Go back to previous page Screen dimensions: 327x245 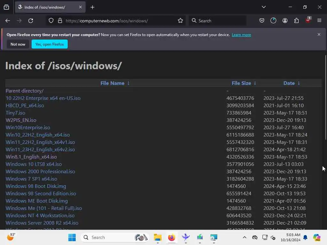point(8,21)
